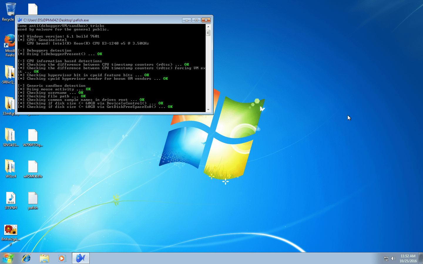423x264 pixels.
Task: Open the network status tray icon
Action: (x=386, y=258)
